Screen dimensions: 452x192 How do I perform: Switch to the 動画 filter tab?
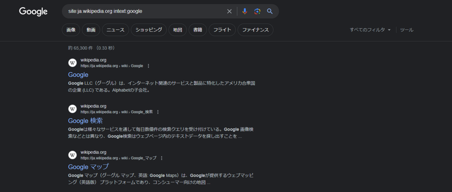click(x=91, y=30)
